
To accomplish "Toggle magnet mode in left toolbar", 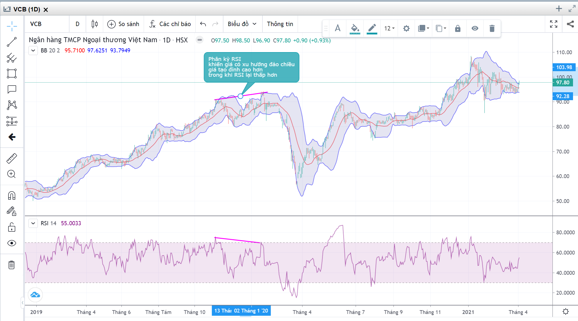I will pos(12,195).
